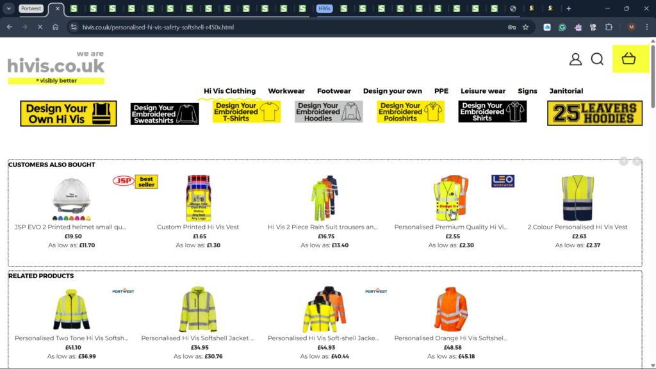The width and height of the screenshot is (656, 369).
Task: View site information for hivis.co.uk
Action: pyautogui.click(x=74, y=27)
